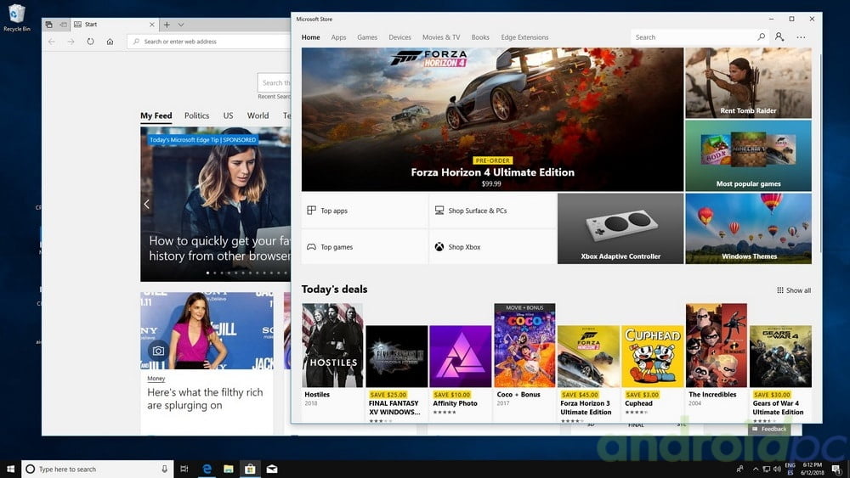Image resolution: width=850 pixels, height=478 pixels.
Task: Open Microsoft Store from the taskbar
Action: pos(250,469)
